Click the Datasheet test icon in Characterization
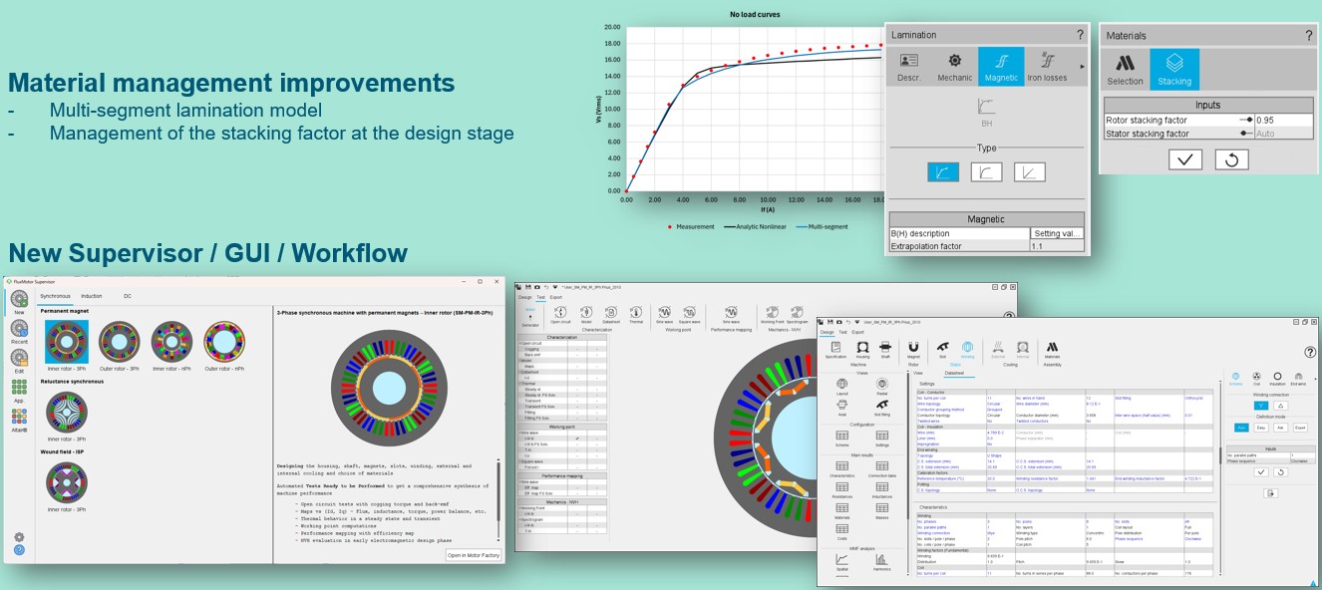Viewport: 1322px width, 590px height. point(611,315)
